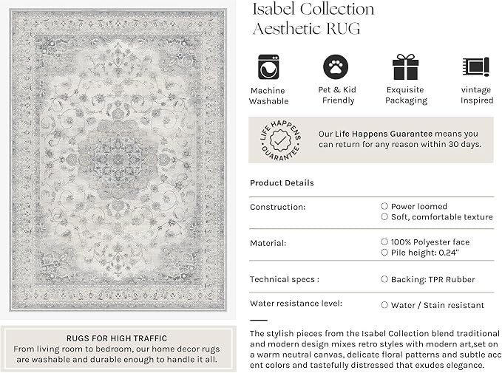Screen dimensions: 502x373
Task: Select the 100% Polyester face bullet circle
Action: point(384,242)
